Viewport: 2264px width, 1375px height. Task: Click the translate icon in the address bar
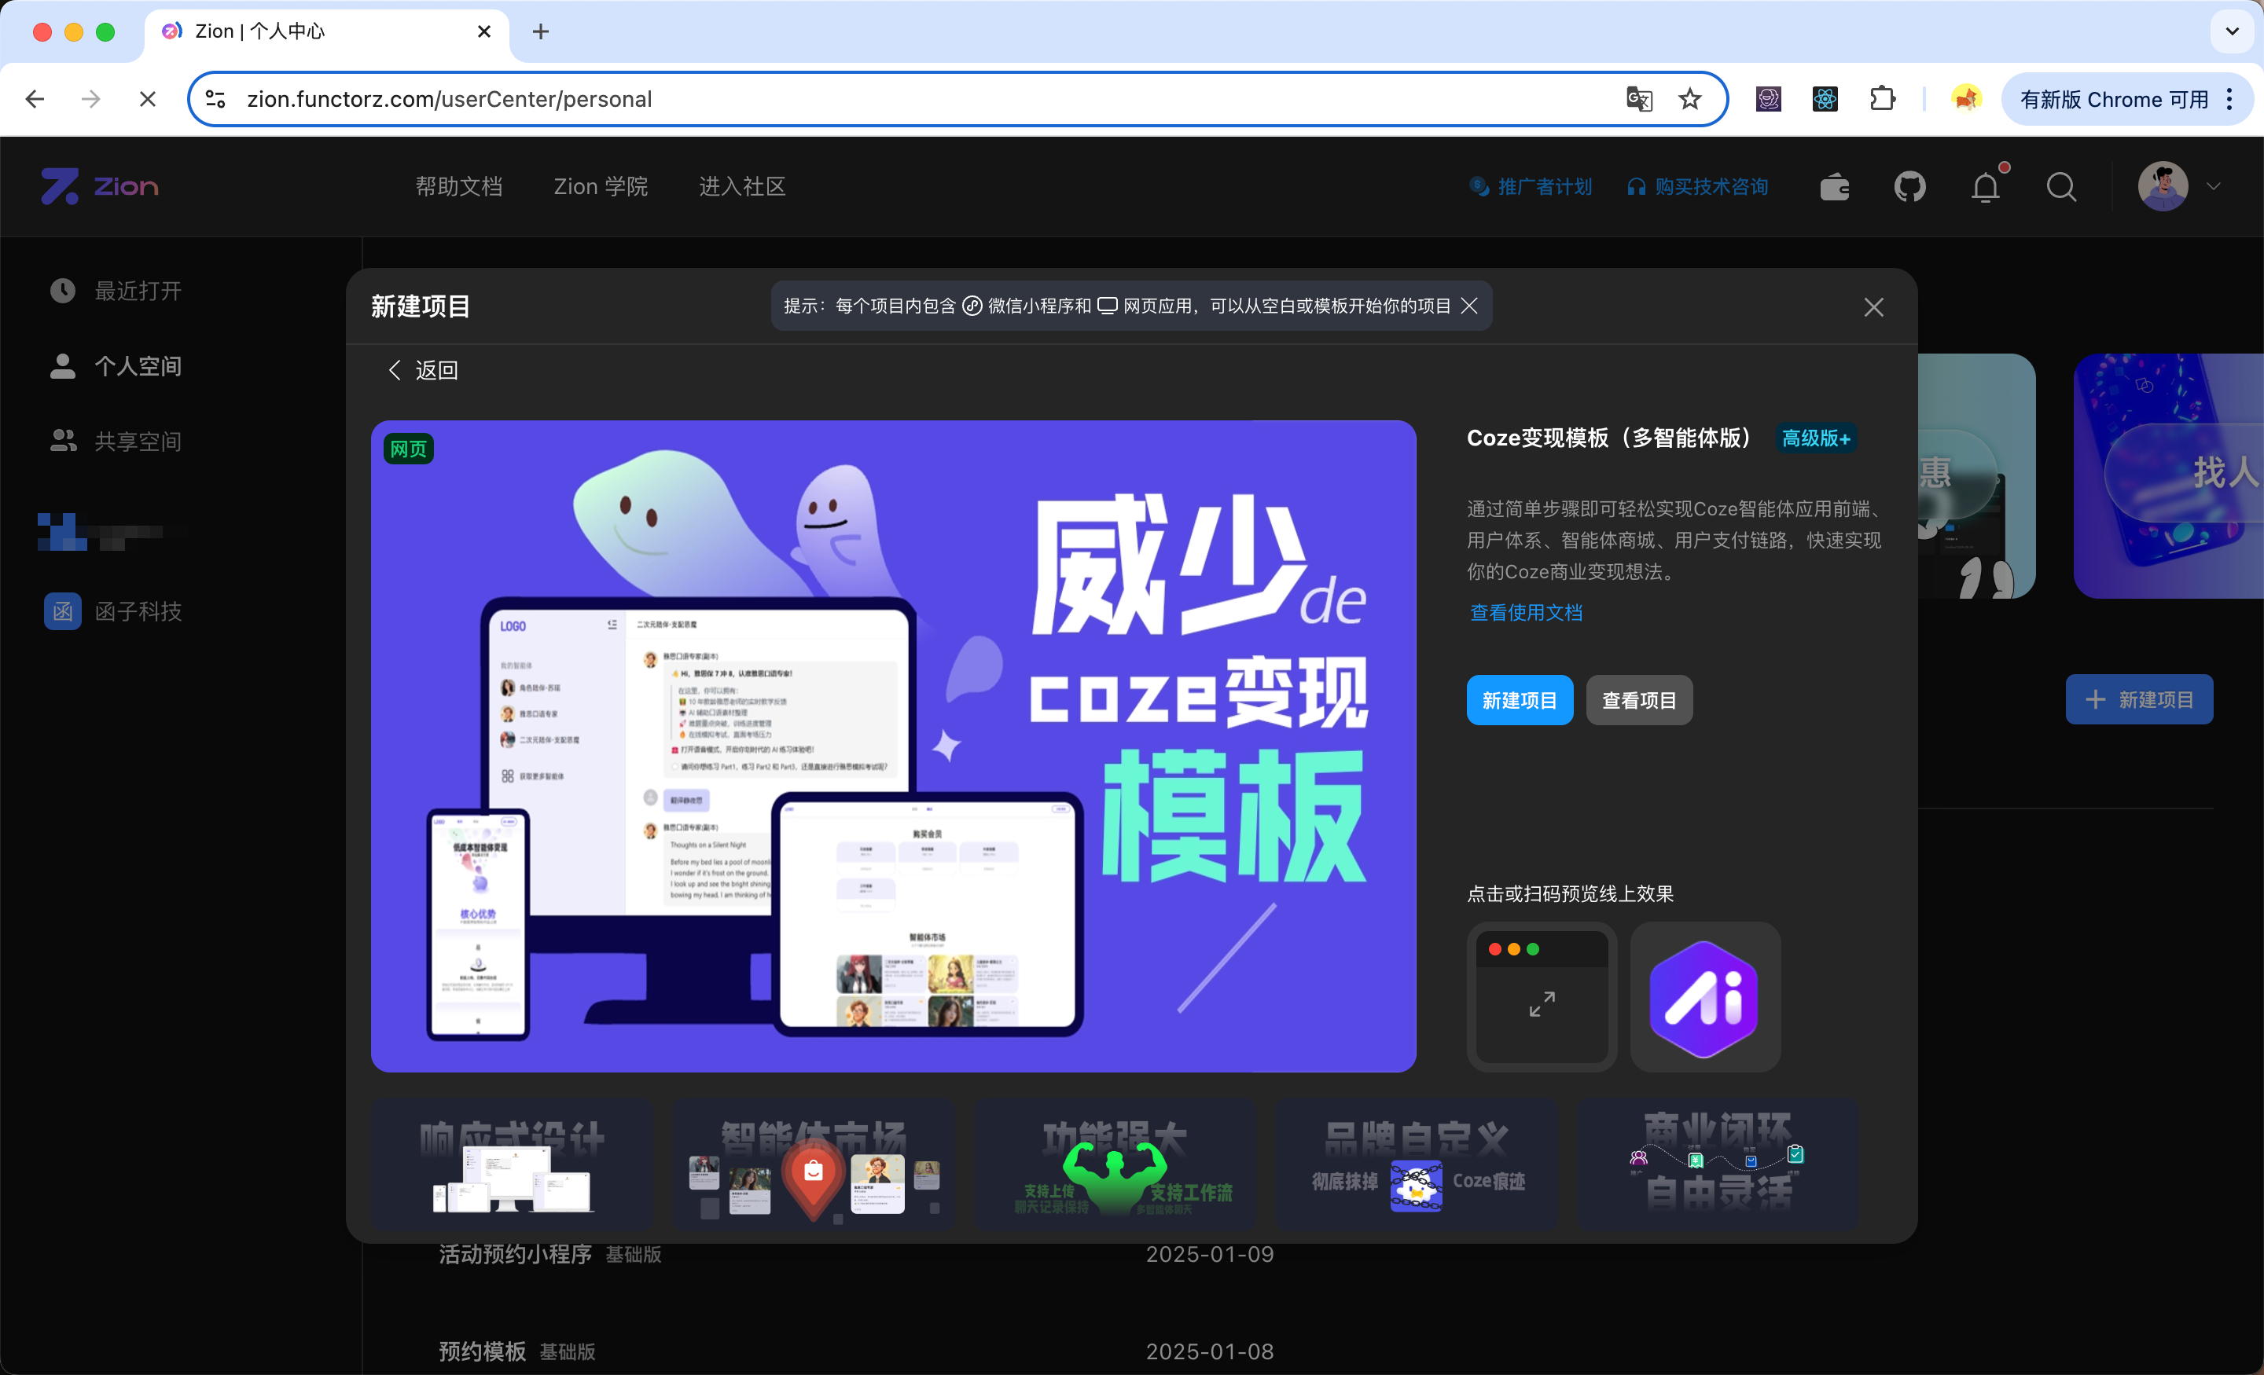click(x=1639, y=99)
